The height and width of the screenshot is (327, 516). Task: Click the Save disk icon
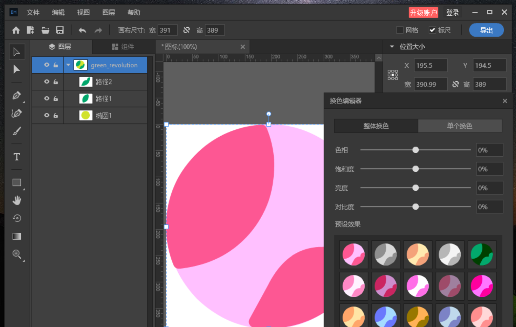tap(60, 30)
